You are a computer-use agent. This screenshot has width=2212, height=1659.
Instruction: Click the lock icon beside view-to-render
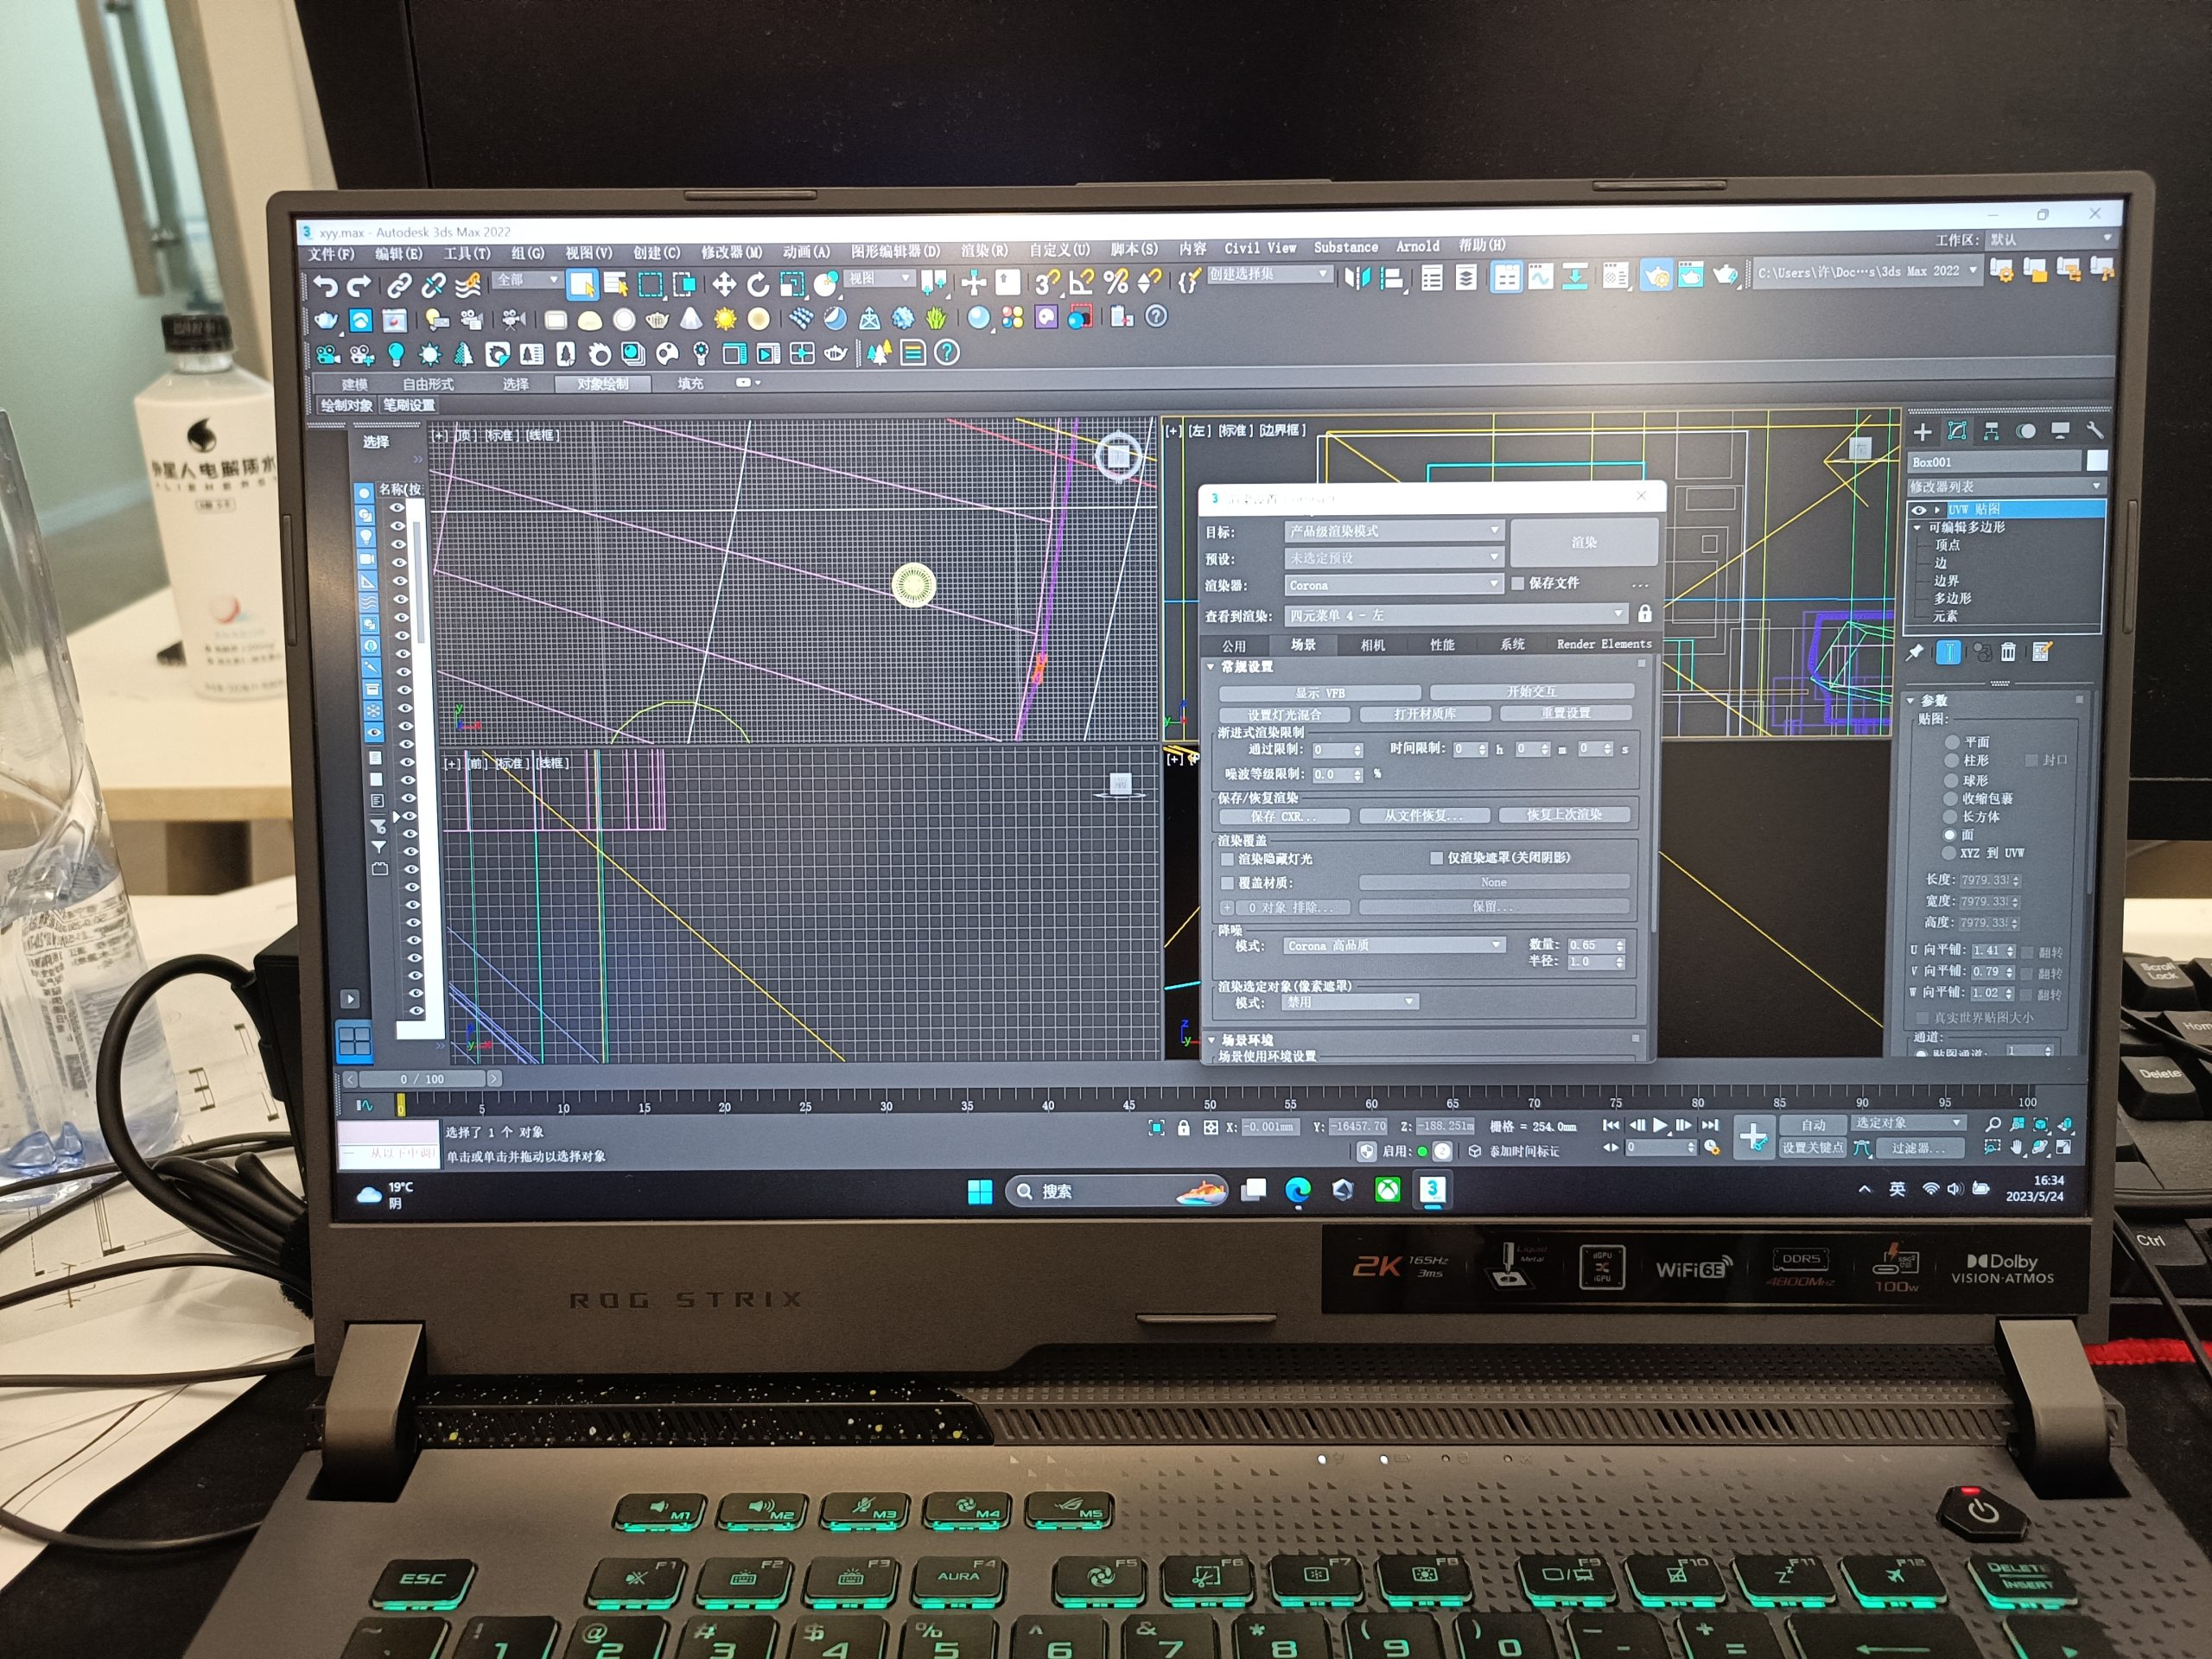(1644, 614)
